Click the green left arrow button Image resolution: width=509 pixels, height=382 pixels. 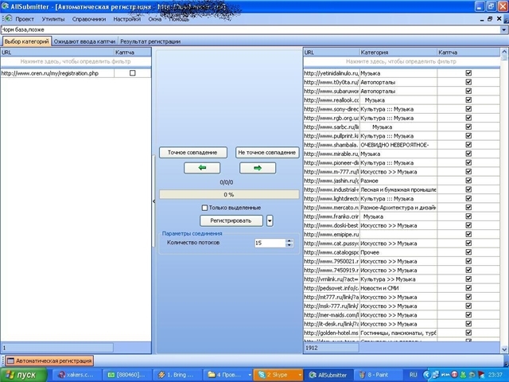[x=202, y=168]
